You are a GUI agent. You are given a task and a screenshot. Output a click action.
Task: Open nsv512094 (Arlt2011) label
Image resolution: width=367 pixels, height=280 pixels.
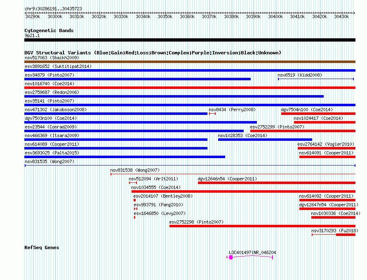(x=153, y=179)
